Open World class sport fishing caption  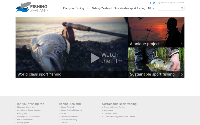tap(39, 74)
